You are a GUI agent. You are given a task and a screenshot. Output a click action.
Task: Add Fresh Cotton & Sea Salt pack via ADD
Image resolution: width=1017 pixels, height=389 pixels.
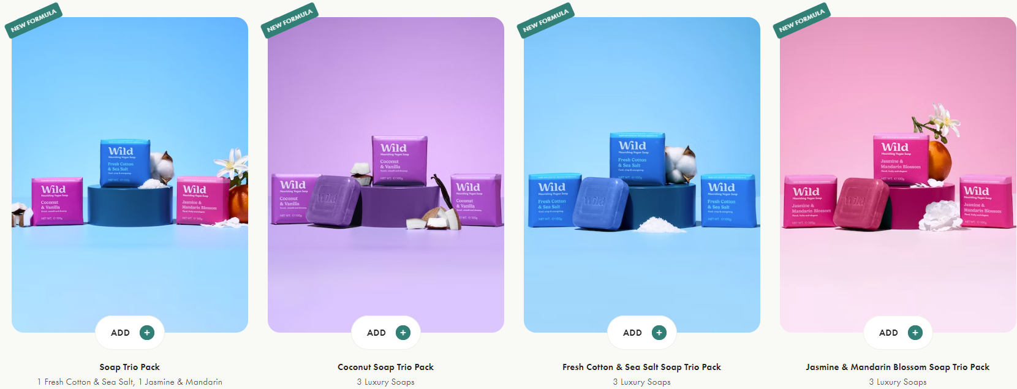[632, 333]
